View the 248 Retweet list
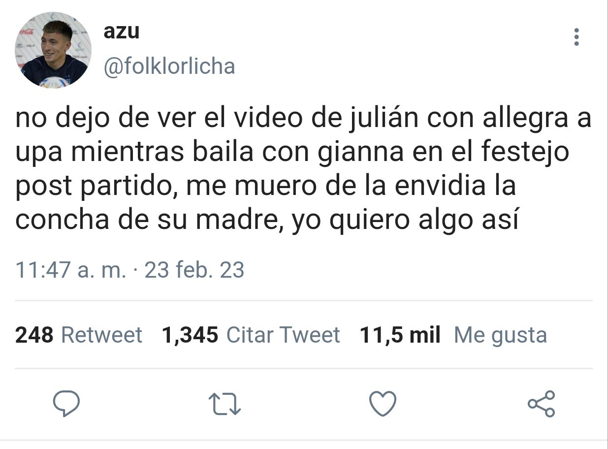 tap(79, 335)
